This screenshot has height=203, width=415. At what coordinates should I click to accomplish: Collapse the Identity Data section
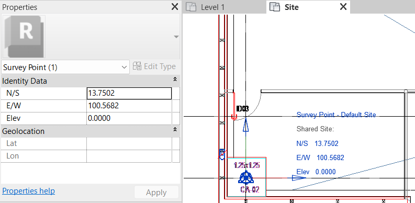175,79
